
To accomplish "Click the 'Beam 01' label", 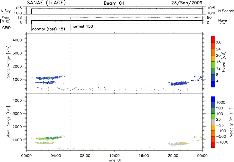I will pyautogui.click(x=114, y=3).
